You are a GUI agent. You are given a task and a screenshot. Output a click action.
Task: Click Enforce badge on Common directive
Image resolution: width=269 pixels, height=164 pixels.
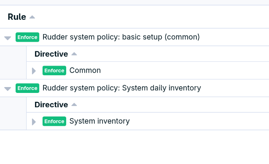point(54,70)
